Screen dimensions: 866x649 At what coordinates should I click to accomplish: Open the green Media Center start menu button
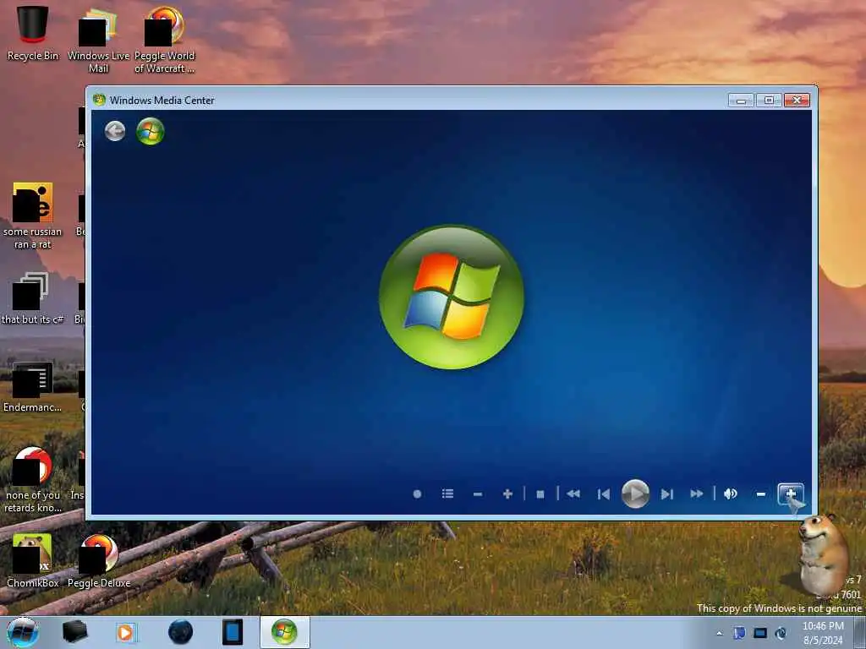pyautogui.click(x=151, y=131)
